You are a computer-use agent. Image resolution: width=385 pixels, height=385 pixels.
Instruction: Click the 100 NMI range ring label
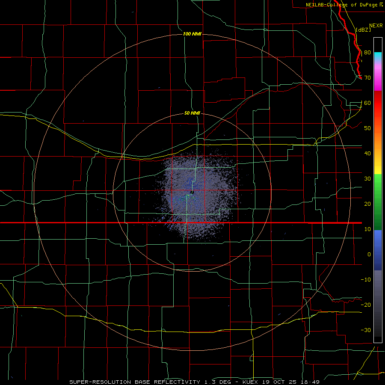[192, 34]
